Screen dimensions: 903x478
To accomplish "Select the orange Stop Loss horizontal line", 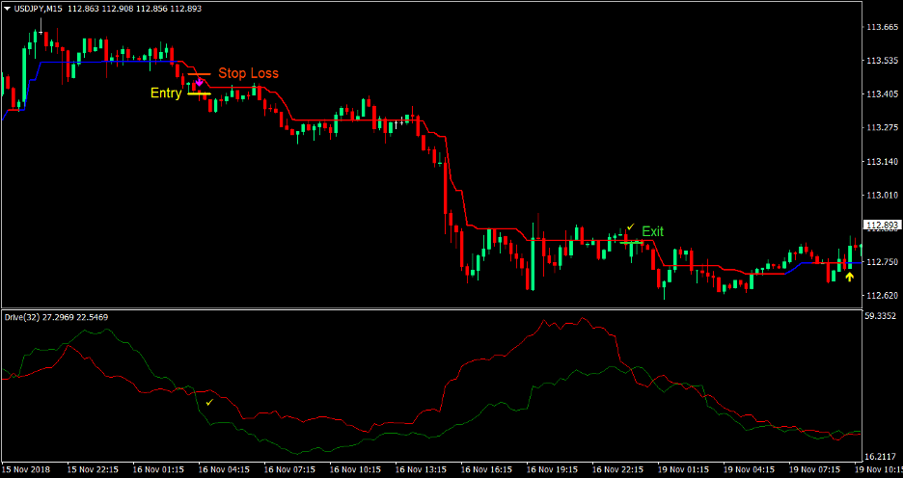I will (200, 75).
